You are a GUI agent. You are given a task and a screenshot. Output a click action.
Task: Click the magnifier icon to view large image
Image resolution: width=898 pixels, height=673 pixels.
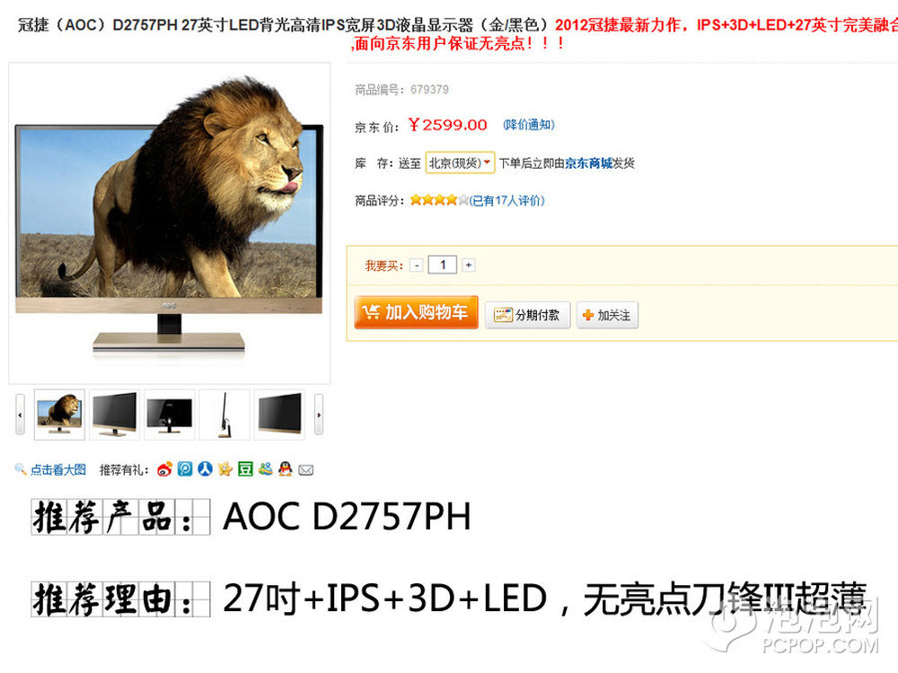[20, 469]
